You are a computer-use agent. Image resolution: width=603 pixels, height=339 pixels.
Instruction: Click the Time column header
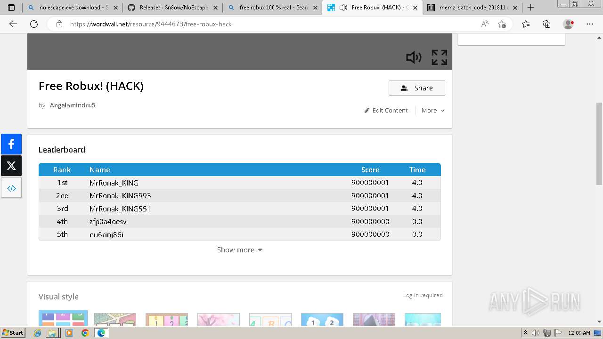click(417, 170)
